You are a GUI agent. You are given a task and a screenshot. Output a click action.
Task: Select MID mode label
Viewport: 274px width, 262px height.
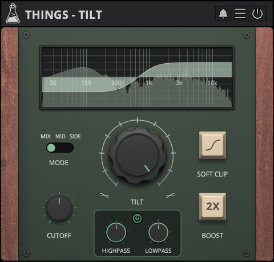click(x=61, y=136)
